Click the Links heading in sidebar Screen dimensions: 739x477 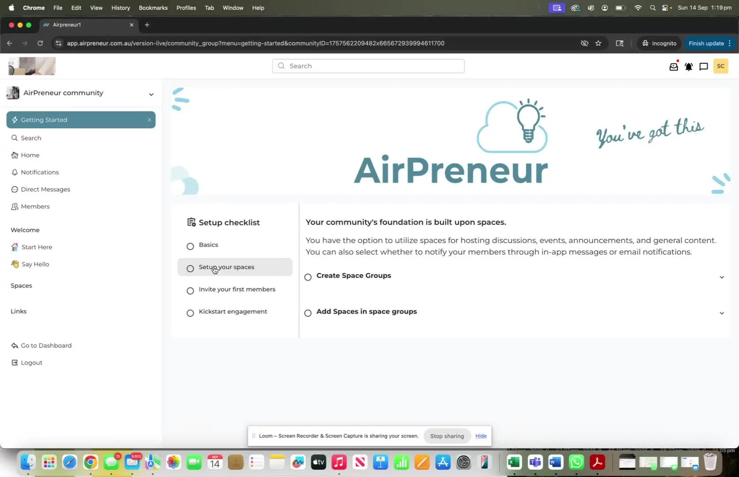[x=19, y=311]
